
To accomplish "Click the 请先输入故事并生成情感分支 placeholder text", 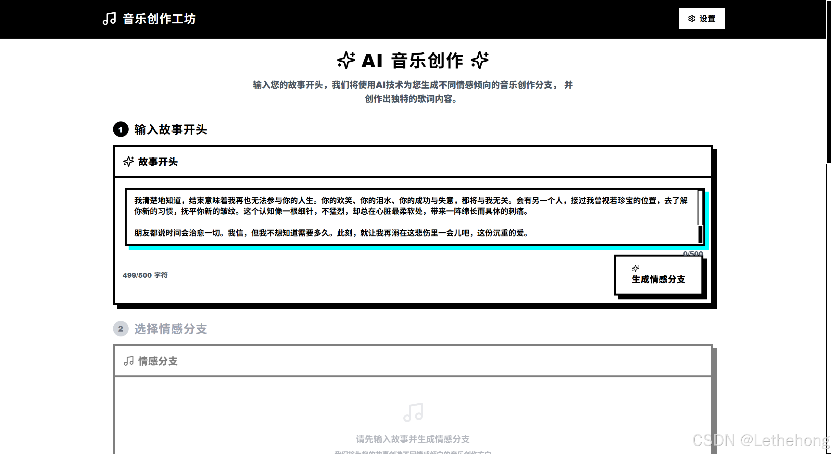I will click(413, 439).
